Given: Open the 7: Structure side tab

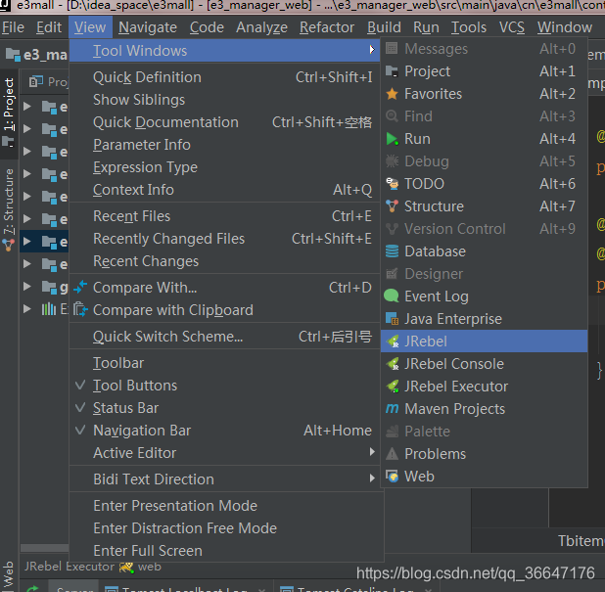Looking at the screenshot, I should click(x=9, y=208).
